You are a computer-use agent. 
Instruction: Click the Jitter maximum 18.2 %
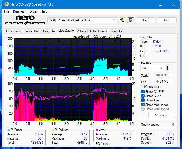click(x=127, y=138)
